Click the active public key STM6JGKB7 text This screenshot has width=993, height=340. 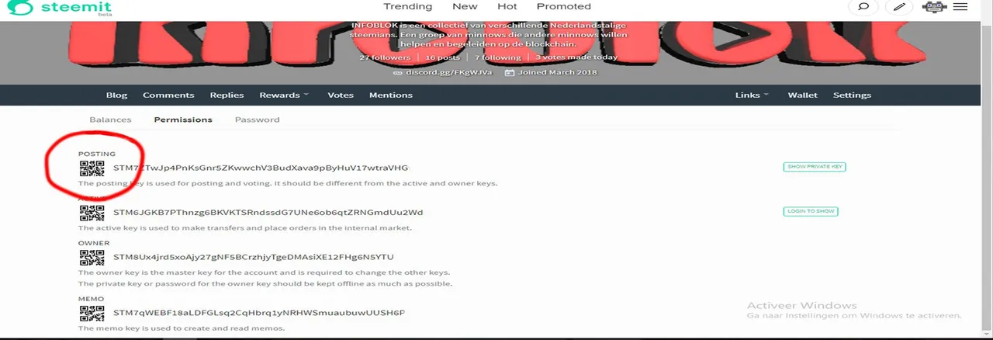point(268,212)
